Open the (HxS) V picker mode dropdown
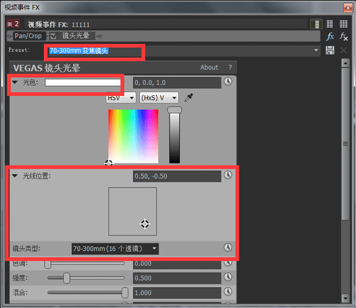Viewport: 356px width, 308px height. tap(159, 98)
